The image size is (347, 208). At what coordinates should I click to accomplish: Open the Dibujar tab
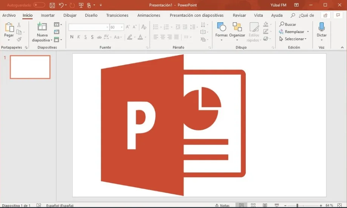70,15
